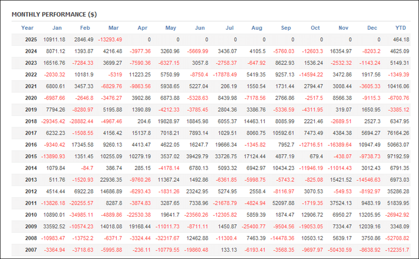Click 2015 YTD value 97192.59
This screenshot has height=259, width=419.
[398, 157]
